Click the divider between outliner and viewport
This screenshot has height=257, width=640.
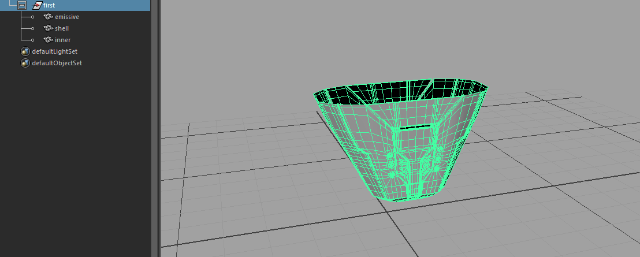coord(155,128)
